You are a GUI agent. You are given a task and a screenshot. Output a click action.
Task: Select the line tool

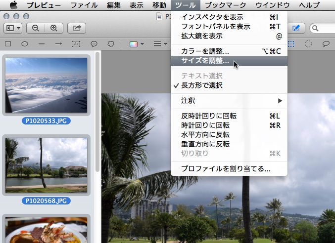coord(42,44)
